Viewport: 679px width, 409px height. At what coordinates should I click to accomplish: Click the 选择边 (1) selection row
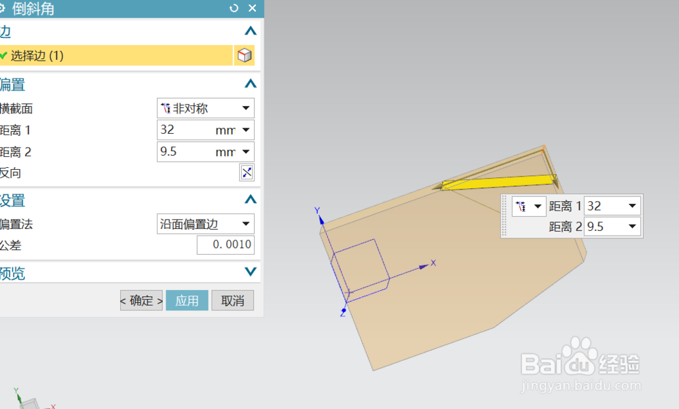pos(116,56)
